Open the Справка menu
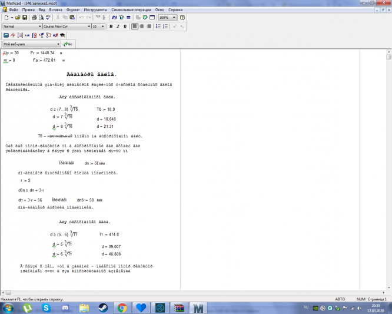 175,10
